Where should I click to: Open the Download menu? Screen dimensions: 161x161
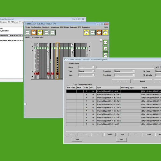(x=73, y=27)
